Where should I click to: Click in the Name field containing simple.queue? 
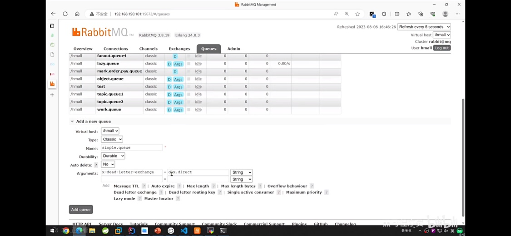tap(132, 147)
